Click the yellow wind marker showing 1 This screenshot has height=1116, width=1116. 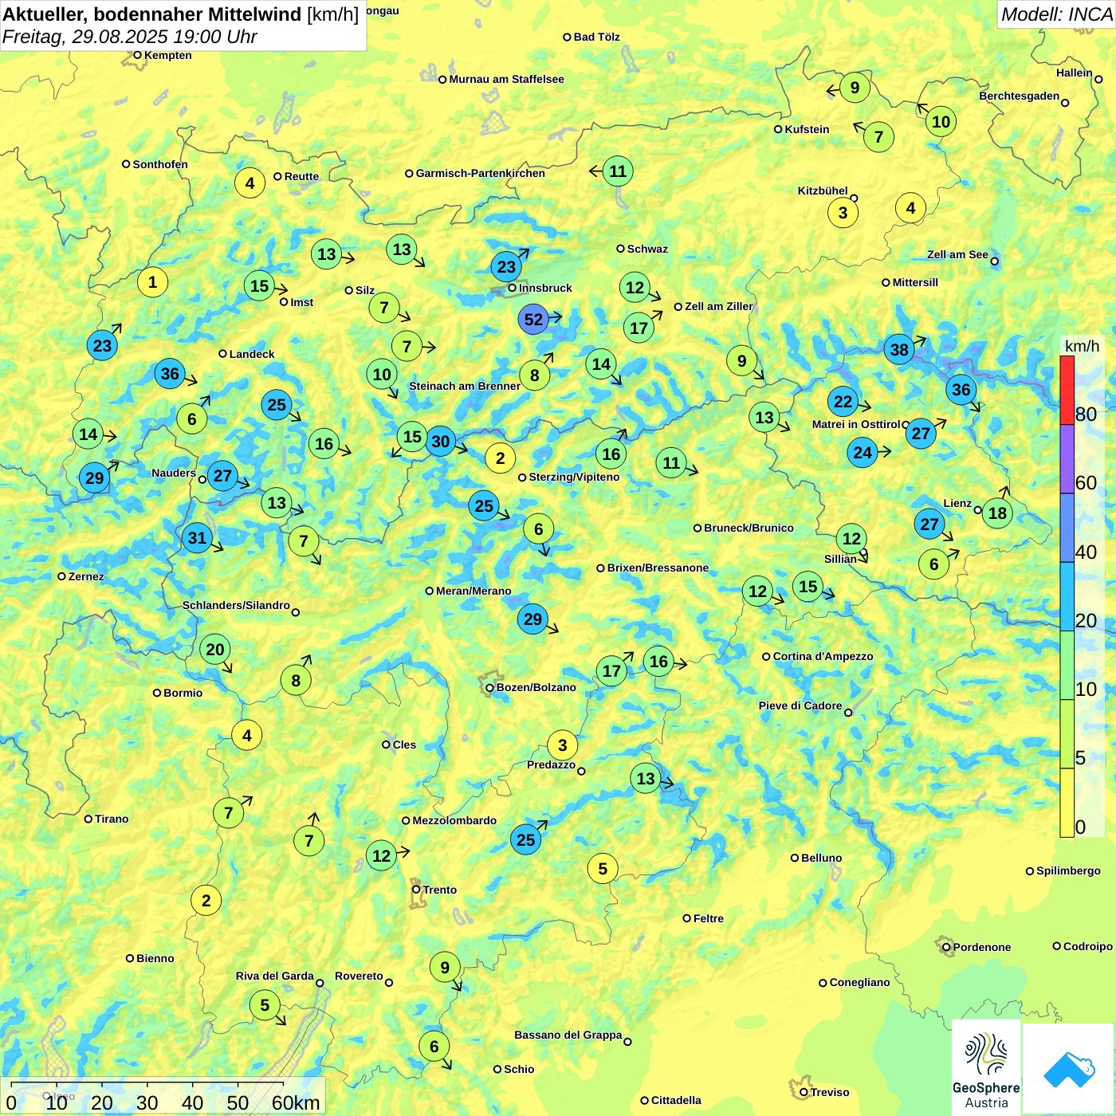click(152, 281)
